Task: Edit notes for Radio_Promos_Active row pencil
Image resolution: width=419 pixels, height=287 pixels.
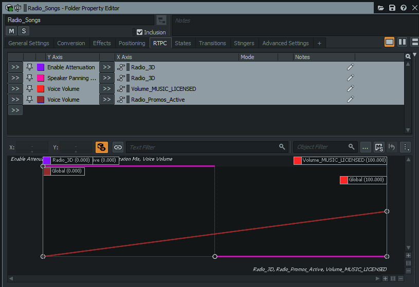Action: coord(350,99)
